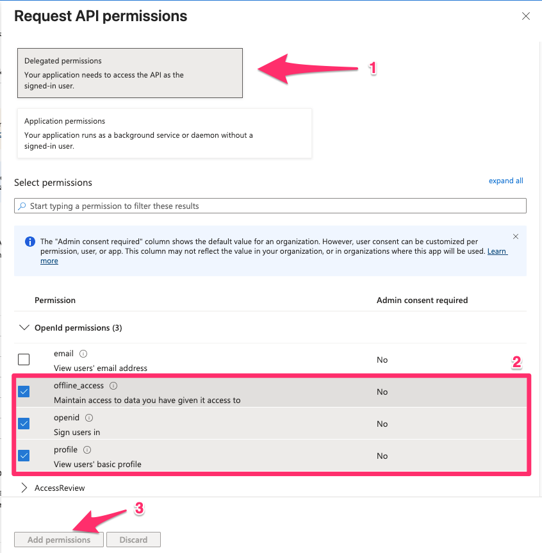Click the search magnifier icon in filter box
Image resolution: width=542 pixels, height=553 pixels.
pyautogui.click(x=22, y=206)
